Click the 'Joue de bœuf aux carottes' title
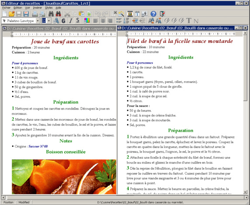 click(x=65, y=41)
